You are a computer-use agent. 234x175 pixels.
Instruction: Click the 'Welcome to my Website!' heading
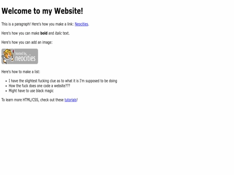tap(42, 11)
